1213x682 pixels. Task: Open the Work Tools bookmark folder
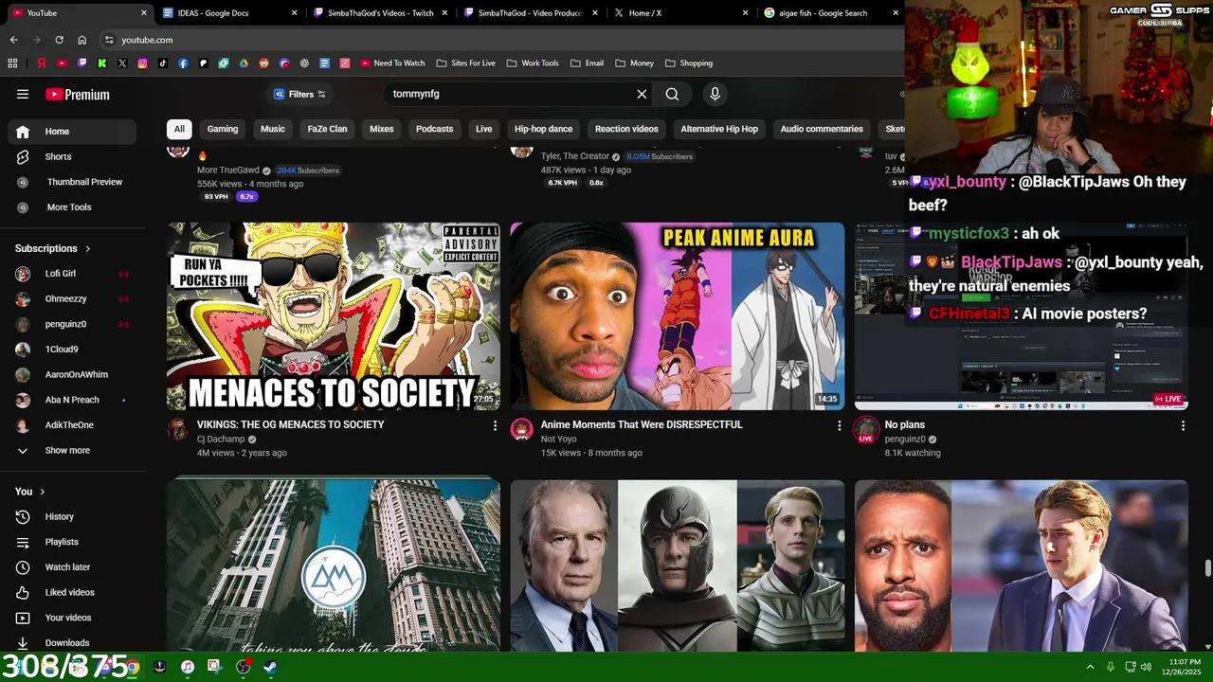click(x=533, y=63)
